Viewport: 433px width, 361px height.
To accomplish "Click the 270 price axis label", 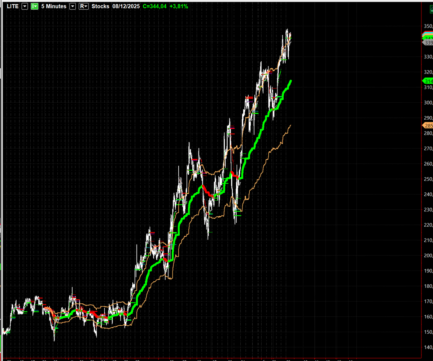I will click(x=428, y=148).
